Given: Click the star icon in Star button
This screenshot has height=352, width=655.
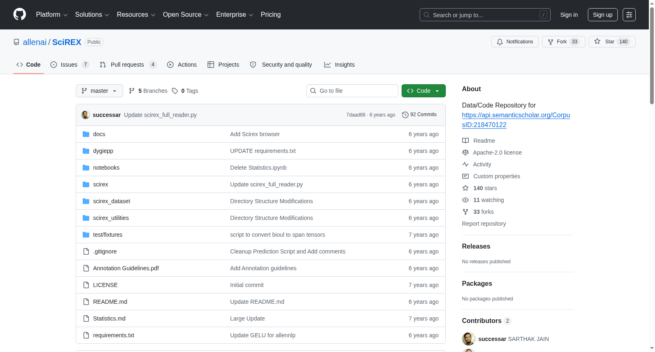Looking at the screenshot, I should pyautogui.click(x=597, y=41).
